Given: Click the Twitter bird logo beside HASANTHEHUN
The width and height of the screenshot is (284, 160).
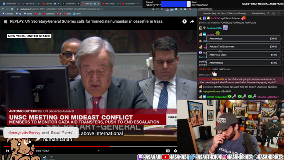Looking at the screenshot, I should [x=191, y=157].
